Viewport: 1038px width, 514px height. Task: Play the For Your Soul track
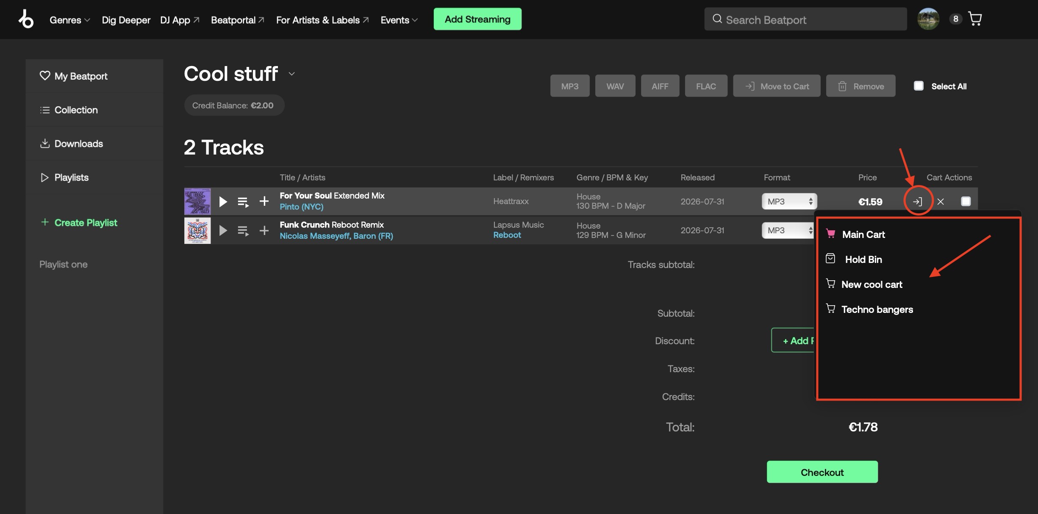(x=223, y=202)
